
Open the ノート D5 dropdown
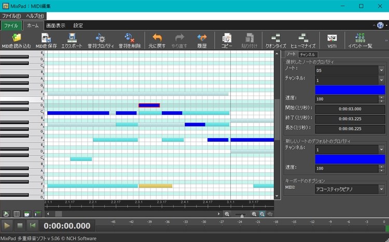coord(381,70)
